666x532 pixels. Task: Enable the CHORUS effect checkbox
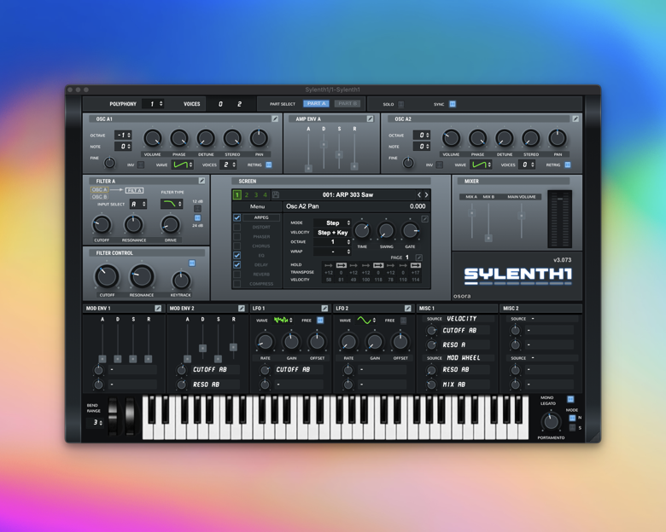[x=237, y=246]
